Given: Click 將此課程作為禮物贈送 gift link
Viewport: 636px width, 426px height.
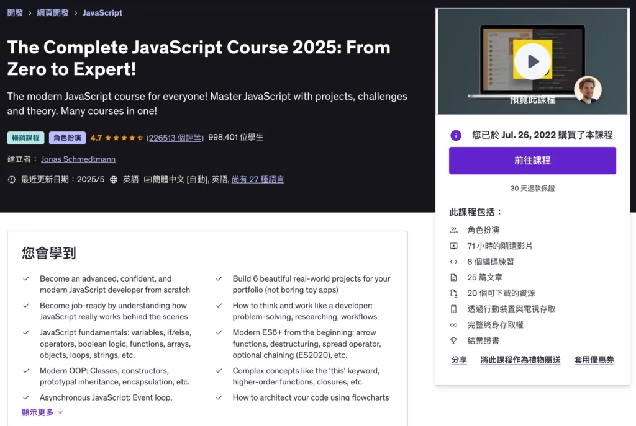Looking at the screenshot, I should pyautogui.click(x=520, y=360).
